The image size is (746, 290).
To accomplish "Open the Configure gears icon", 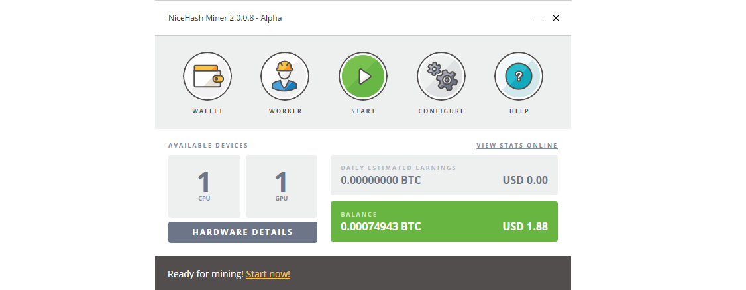I will (x=441, y=76).
